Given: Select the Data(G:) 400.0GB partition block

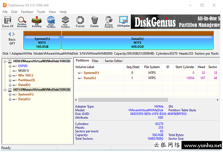Looking at the screenshot, I should click(137, 41).
